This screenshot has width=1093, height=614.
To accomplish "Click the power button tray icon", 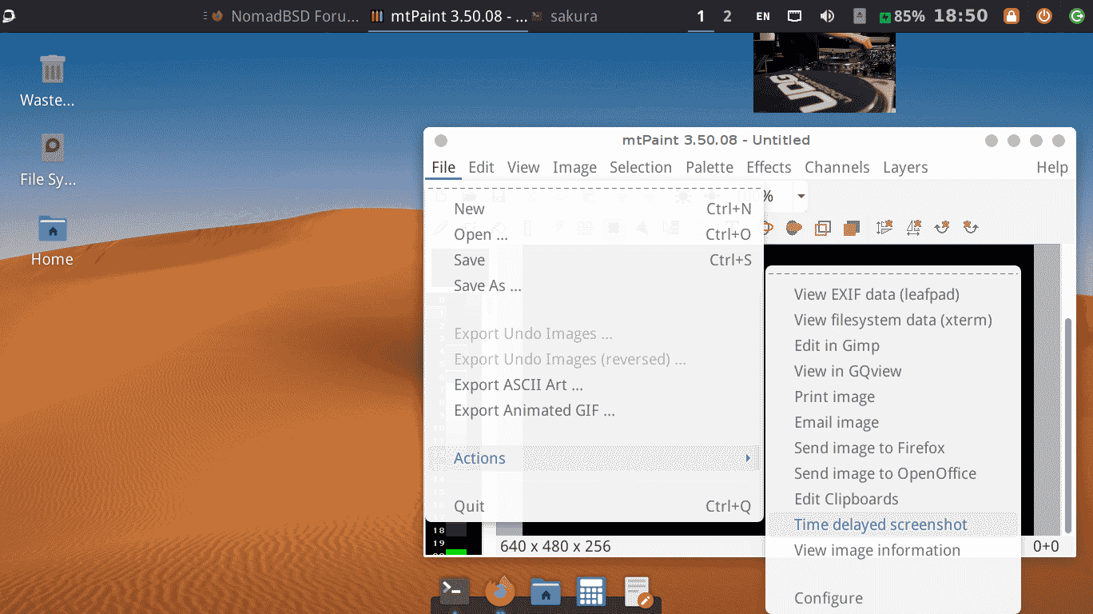I will [x=1044, y=16].
